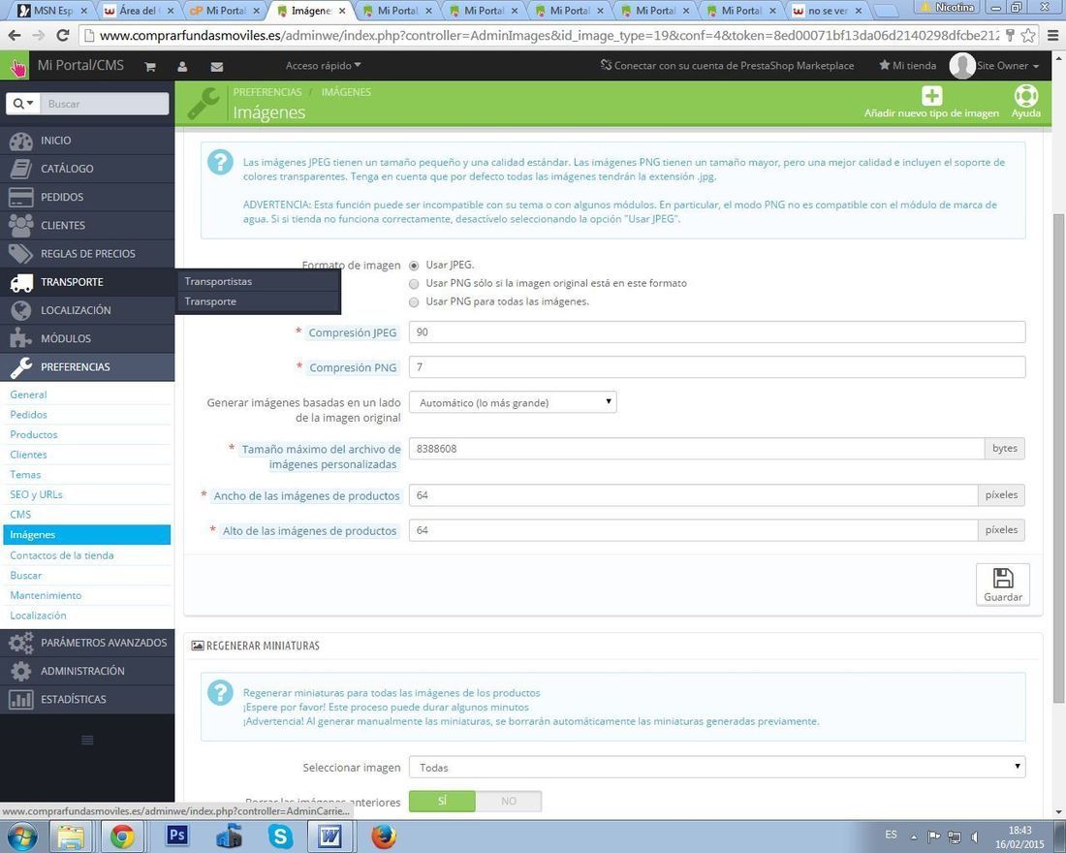Viewport: 1066px width, 853px height.
Task: Open the Mantenimiento menu item
Action: 46,595
